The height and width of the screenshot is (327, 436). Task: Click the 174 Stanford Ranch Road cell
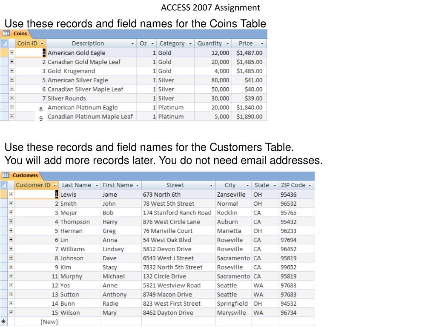click(178, 213)
